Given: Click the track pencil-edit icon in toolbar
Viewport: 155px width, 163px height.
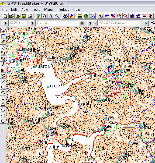Looking at the screenshot, I should [101, 16].
